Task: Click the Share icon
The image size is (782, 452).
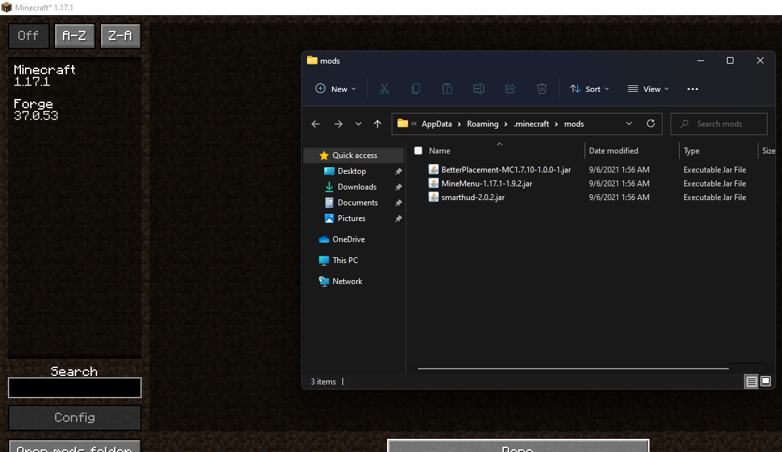Action: [510, 89]
